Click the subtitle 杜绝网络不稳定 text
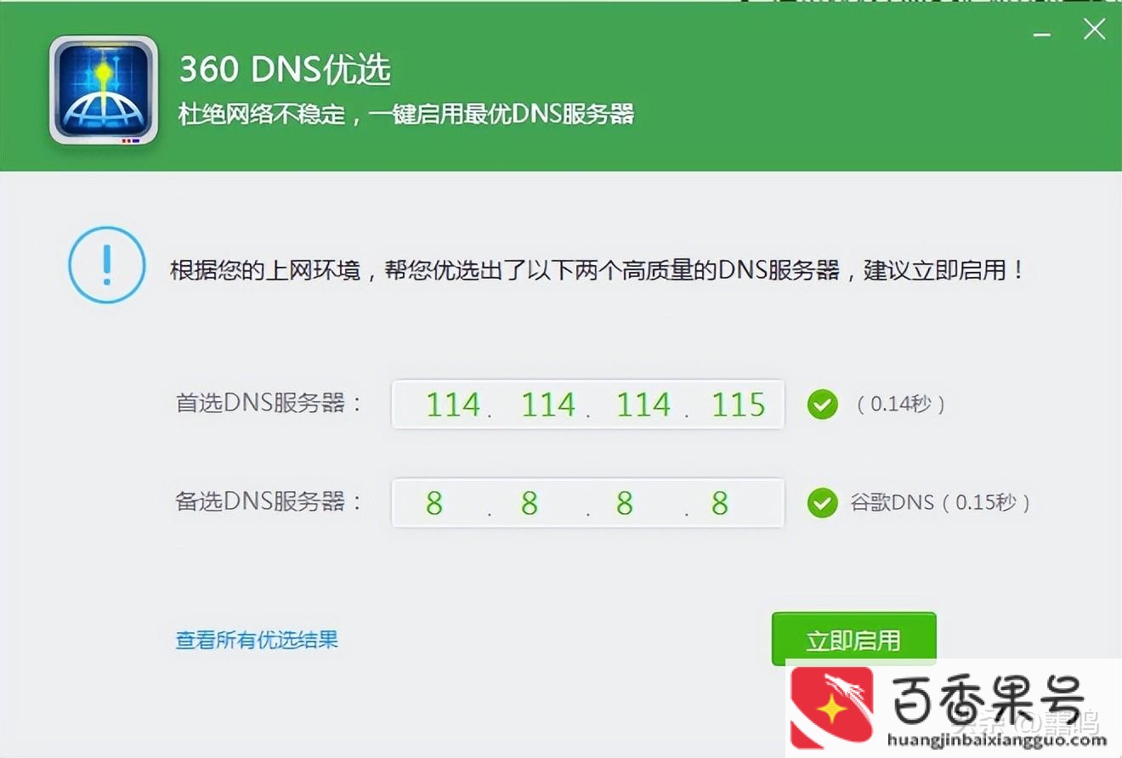Viewport: 1122px width, 758px height. point(406,114)
